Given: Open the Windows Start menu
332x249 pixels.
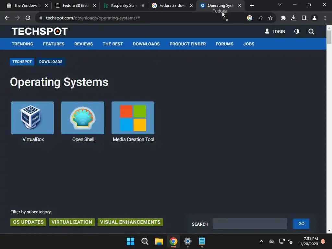Looking at the screenshot, I should (130, 241).
